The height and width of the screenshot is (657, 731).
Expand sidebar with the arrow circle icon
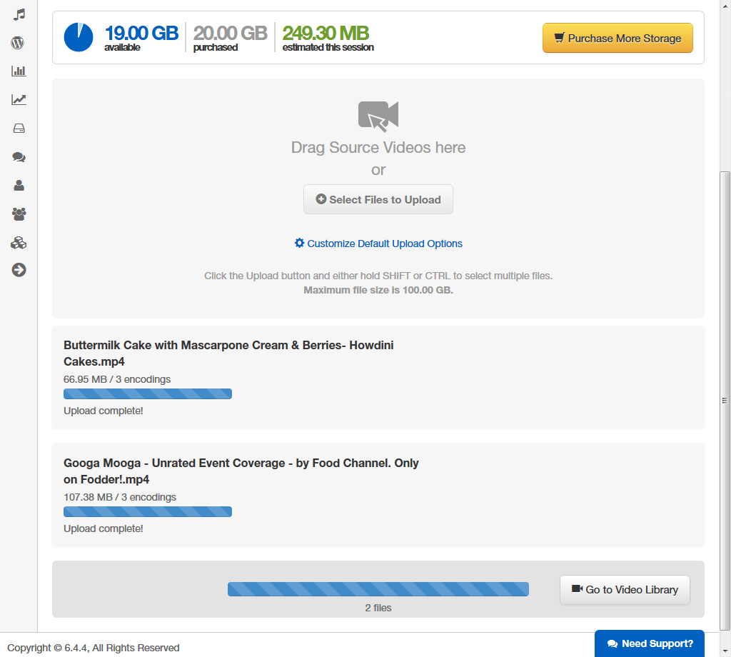coord(19,270)
